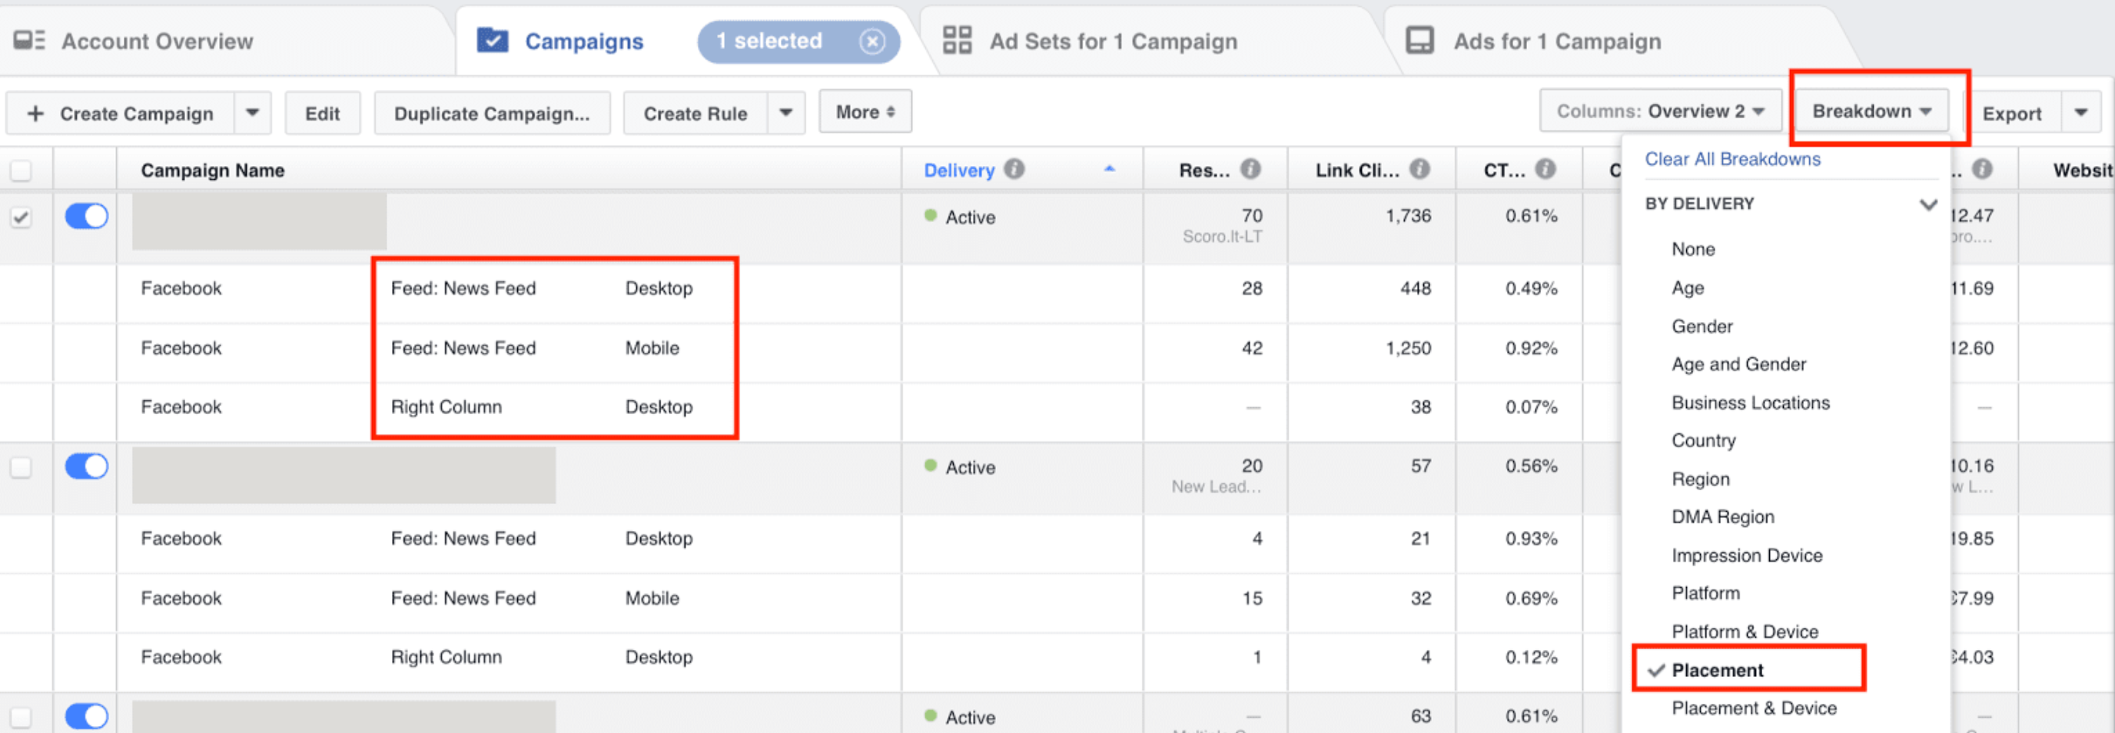
Task: Click the Ad Sets grid icon
Action: coord(958,38)
